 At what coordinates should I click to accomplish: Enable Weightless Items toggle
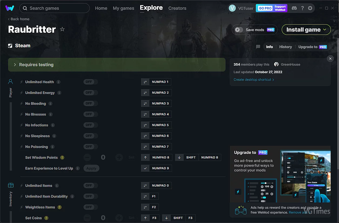point(90,207)
